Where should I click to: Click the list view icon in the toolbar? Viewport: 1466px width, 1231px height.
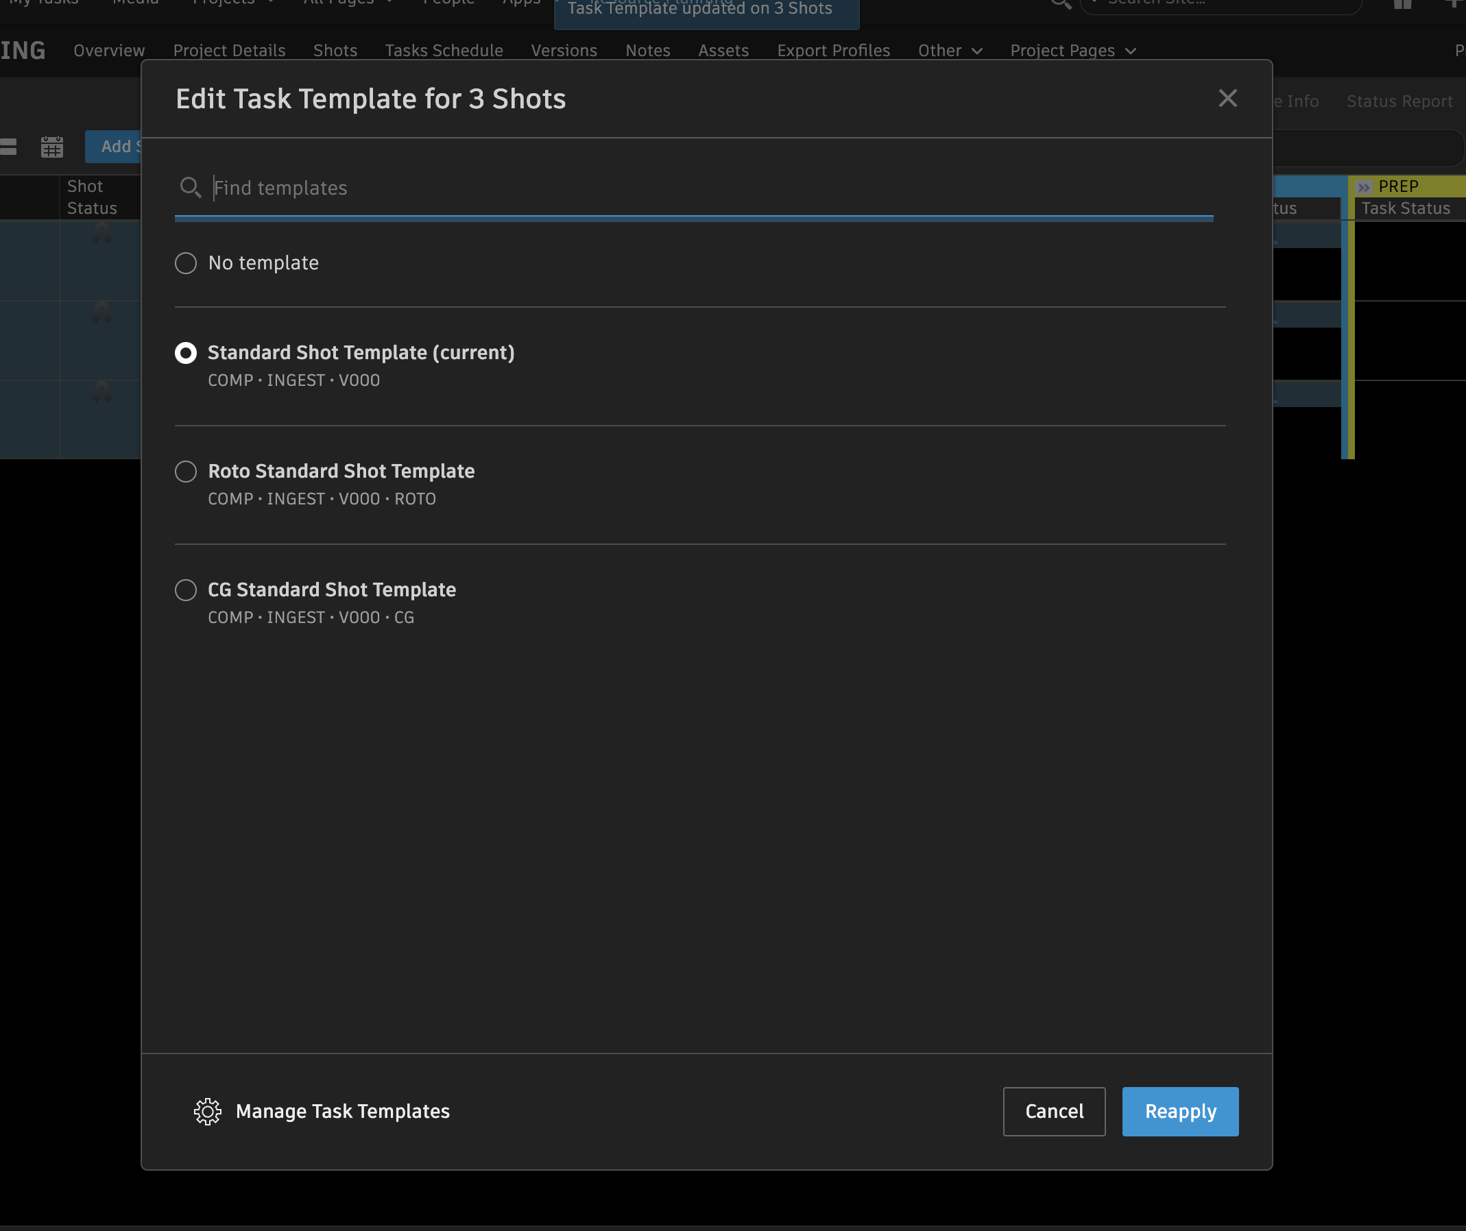click(x=8, y=147)
